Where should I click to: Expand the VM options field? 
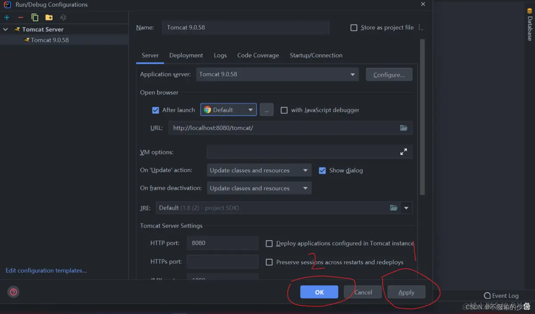tap(403, 152)
